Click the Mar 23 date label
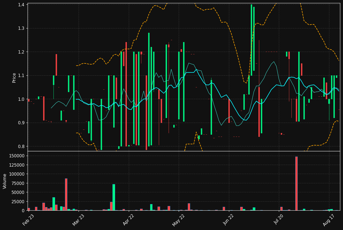343x230 pixels. pyautogui.click(x=79, y=220)
